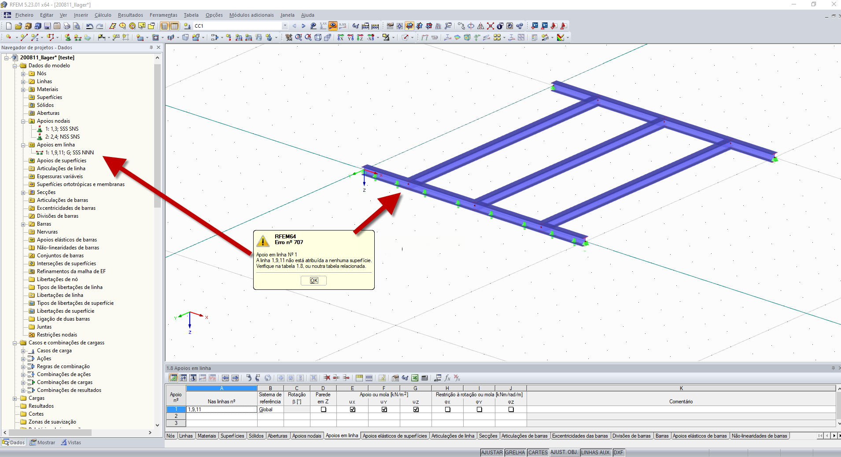Collapse the Apoios em linha tree node
The width and height of the screenshot is (841, 457).
[x=23, y=145]
